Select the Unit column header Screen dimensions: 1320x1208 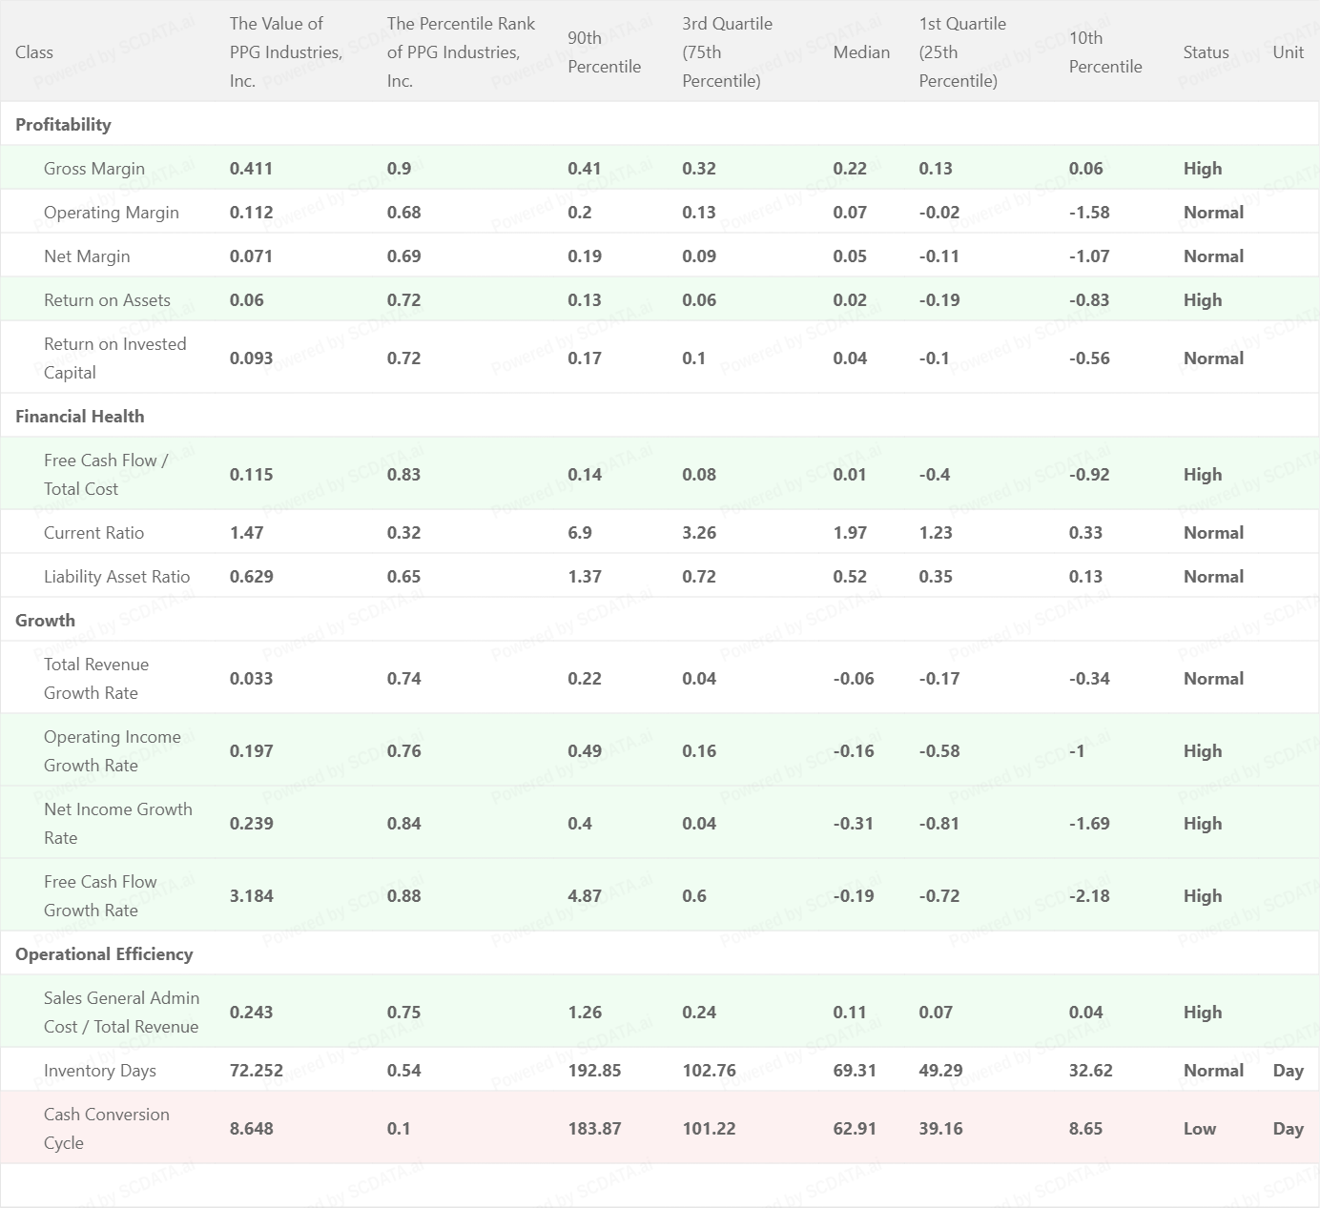1288,52
